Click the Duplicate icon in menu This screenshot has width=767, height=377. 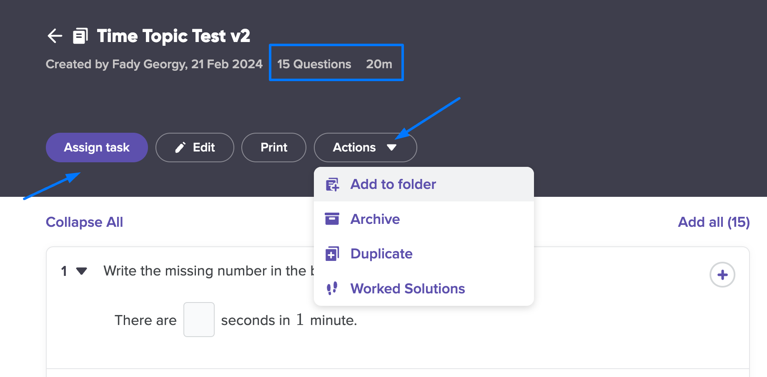(x=332, y=254)
